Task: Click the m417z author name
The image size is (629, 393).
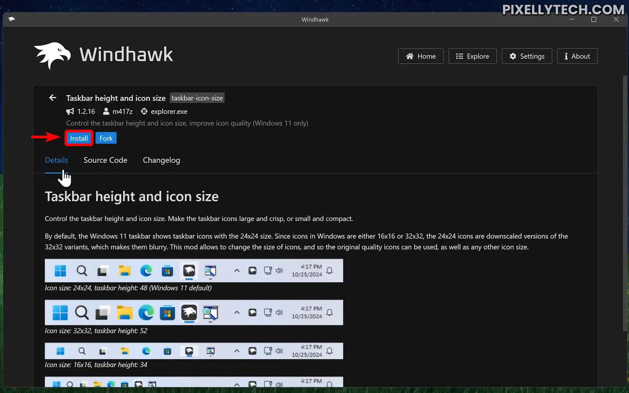Action: 123,112
